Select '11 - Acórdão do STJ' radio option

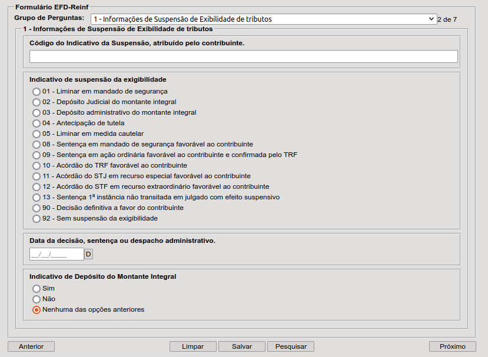click(36, 176)
